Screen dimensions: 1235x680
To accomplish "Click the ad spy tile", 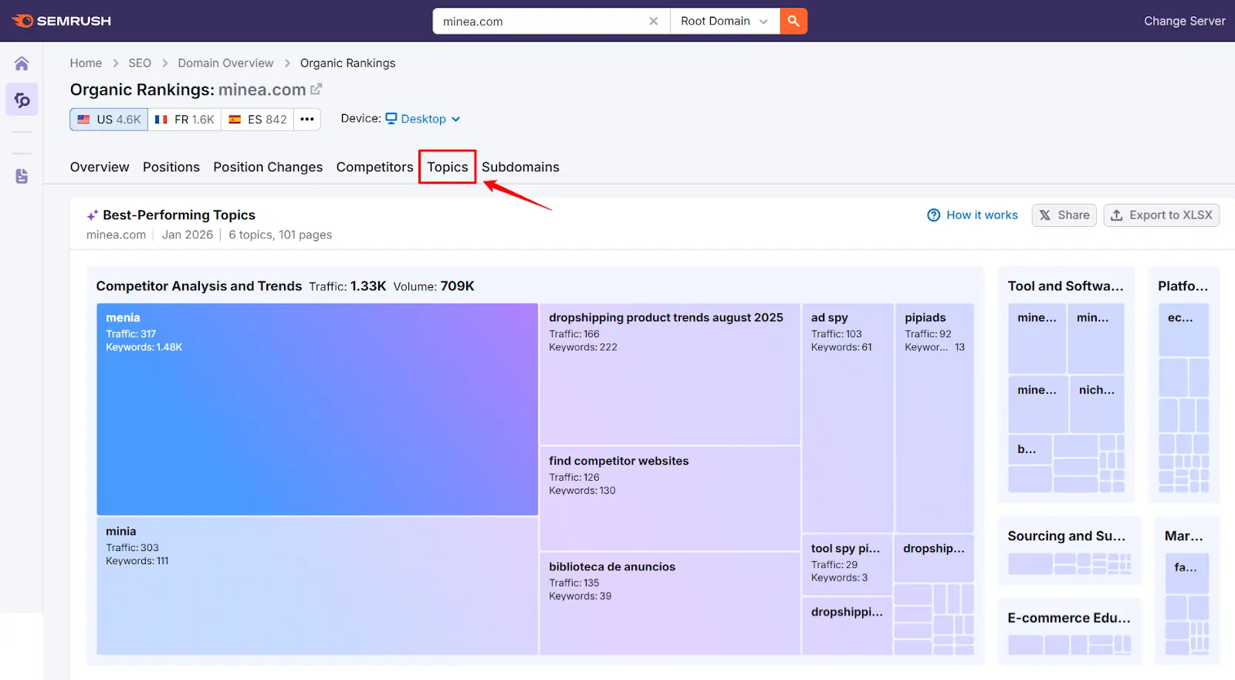I will pos(848,418).
